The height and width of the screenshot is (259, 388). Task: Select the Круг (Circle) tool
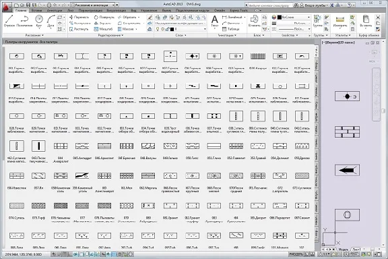coord(39,21)
